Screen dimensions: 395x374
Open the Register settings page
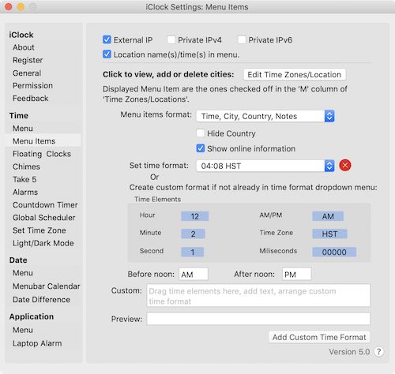click(28, 60)
